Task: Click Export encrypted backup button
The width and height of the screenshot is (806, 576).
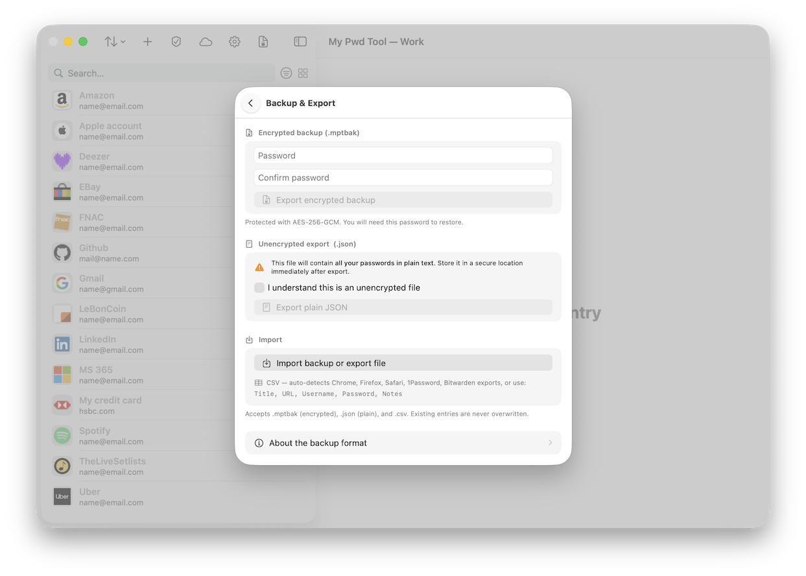Action: click(x=403, y=200)
